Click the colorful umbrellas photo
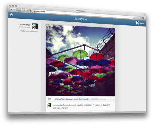This screenshot has height=125, width=152. pyautogui.click(x=80, y=60)
